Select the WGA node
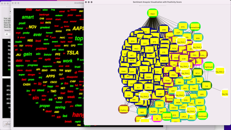The height and width of the screenshot is (130, 231). pos(132,41)
